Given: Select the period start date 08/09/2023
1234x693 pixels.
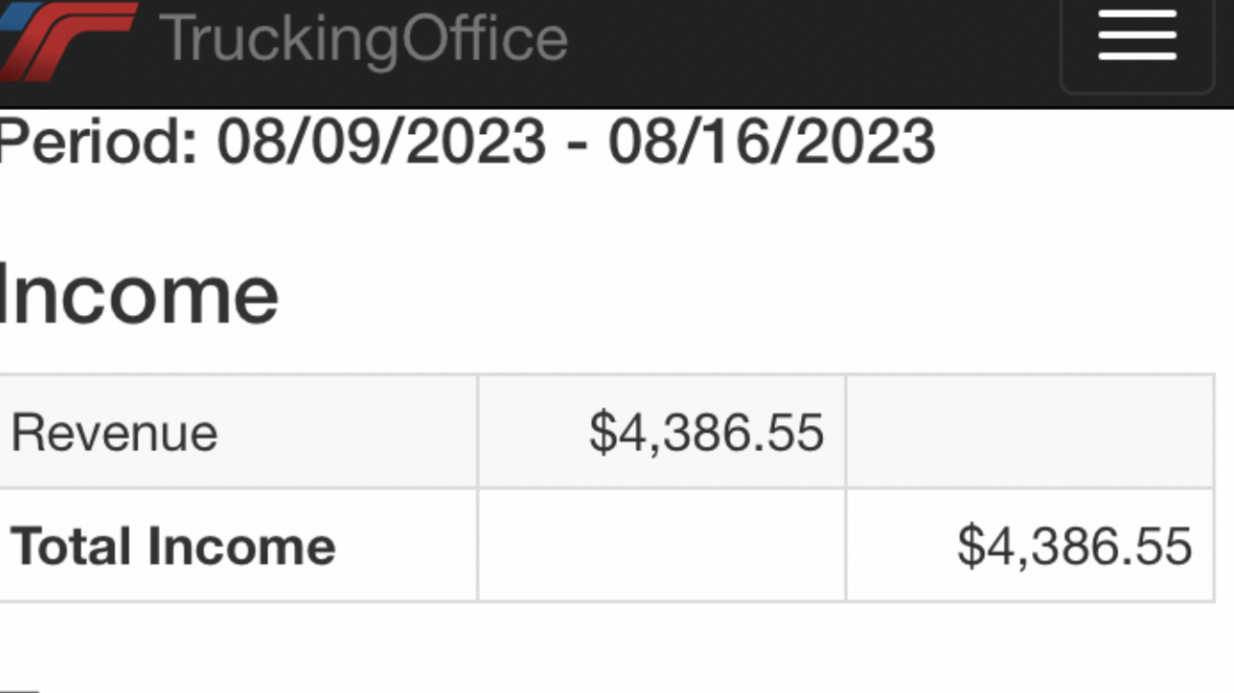Looking at the screenshot, I should point(382,142).
